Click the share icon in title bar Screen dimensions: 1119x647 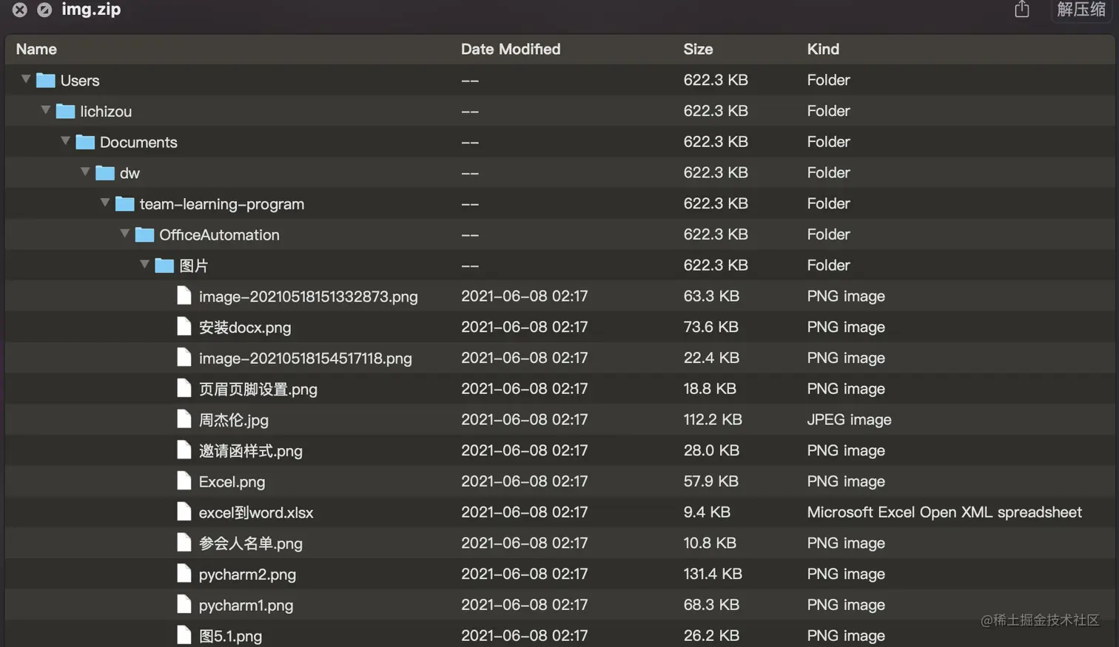tap(1022, 9)
